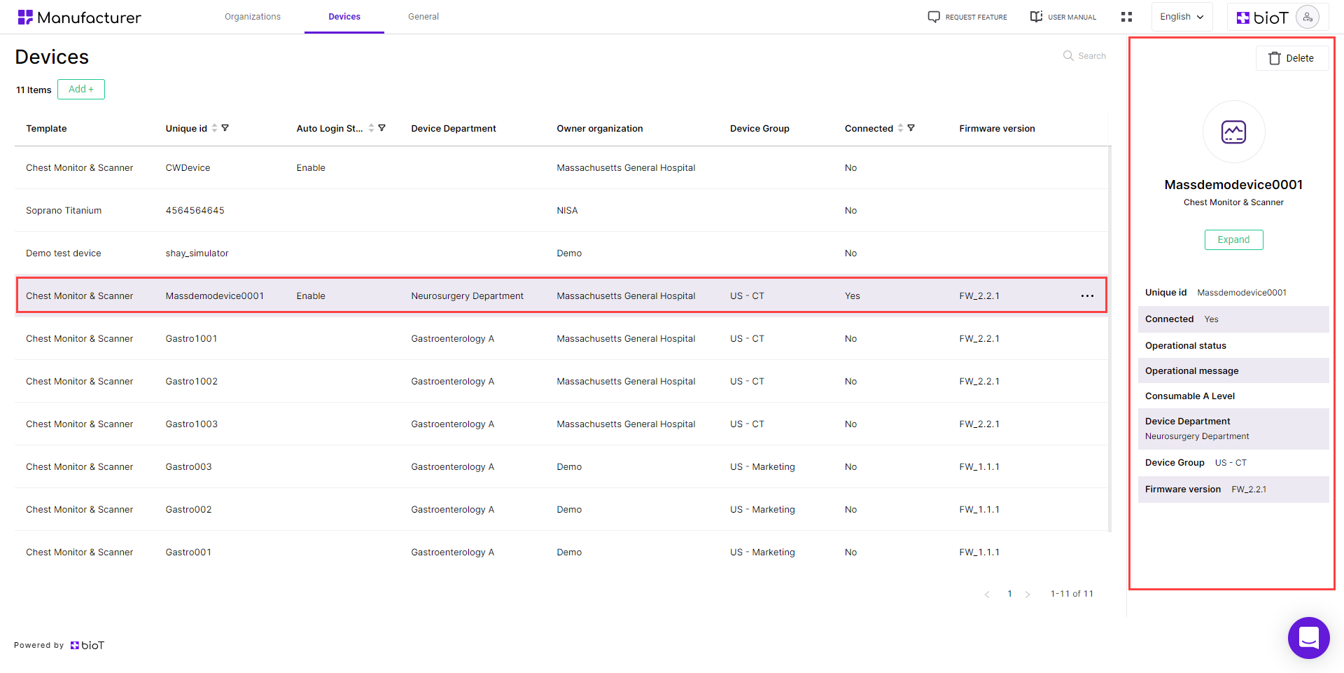Screen dimensions: 1344x673
Task: Click FW_1.1.1 in Gastro003 row
Action: pyautogui.click(x=979, y=467)
